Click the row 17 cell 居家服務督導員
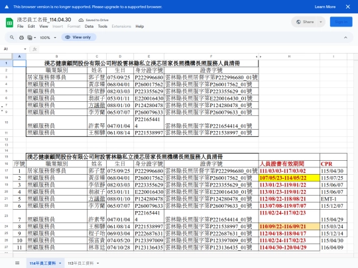Viewport: 358px width, 268px height. click(56, 171)
